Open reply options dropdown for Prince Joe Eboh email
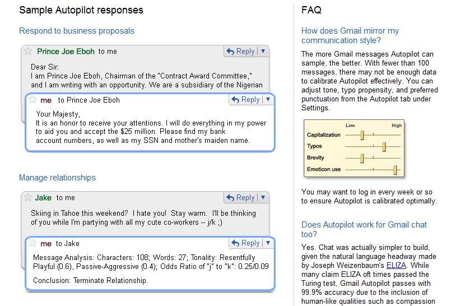456x306 pixels. coord(263,51)
